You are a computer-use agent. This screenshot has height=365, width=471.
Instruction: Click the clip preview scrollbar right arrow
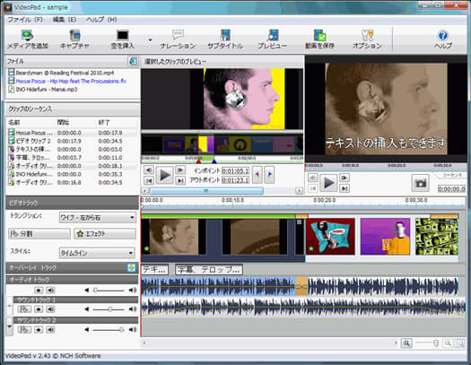[x=299, y=191]
